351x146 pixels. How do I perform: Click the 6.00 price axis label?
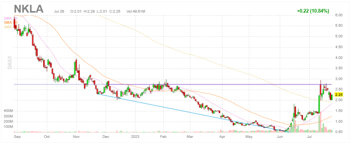[x=339, y=15]
